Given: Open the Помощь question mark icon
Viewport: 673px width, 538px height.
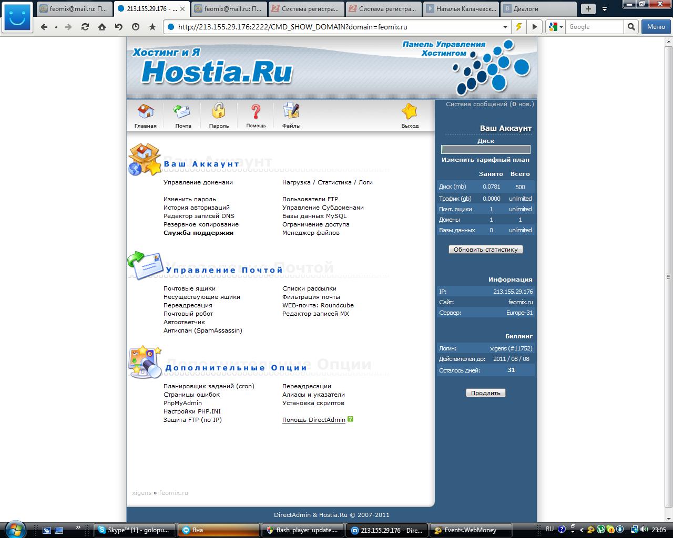Looking at the screenshot, I should pyautogui.click(x=256, y=111).
